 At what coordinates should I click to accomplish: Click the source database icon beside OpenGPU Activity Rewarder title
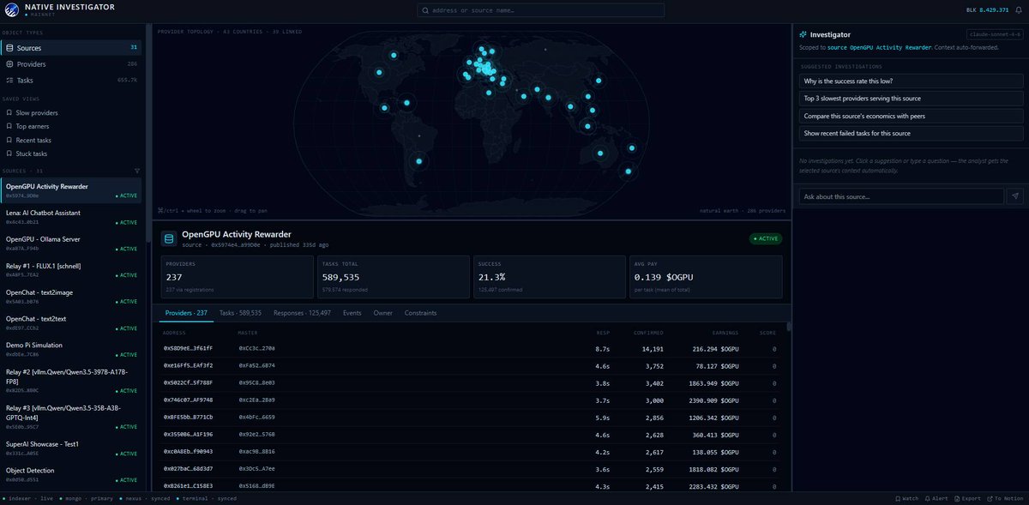169,237
